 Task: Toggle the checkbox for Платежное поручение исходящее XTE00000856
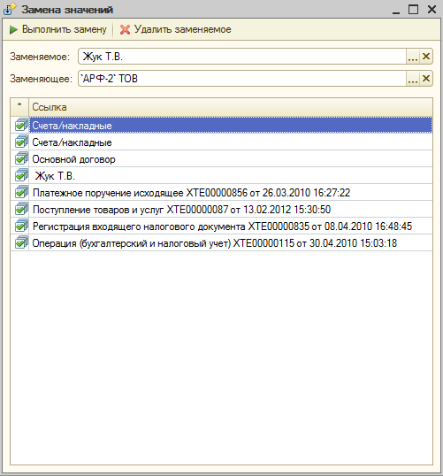[21, 192]
